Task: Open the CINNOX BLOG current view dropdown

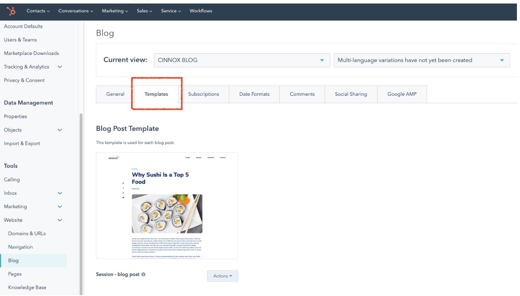Action: coord(242,60)
